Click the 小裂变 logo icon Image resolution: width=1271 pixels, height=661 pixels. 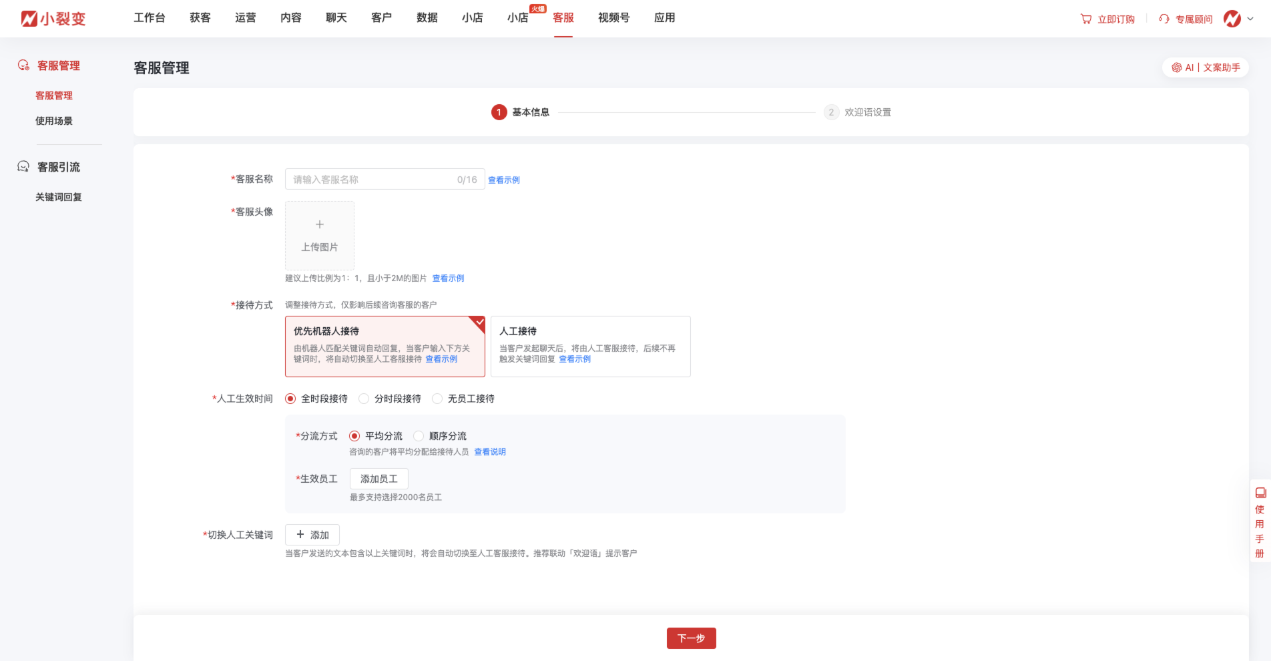(x=29, y=19)
